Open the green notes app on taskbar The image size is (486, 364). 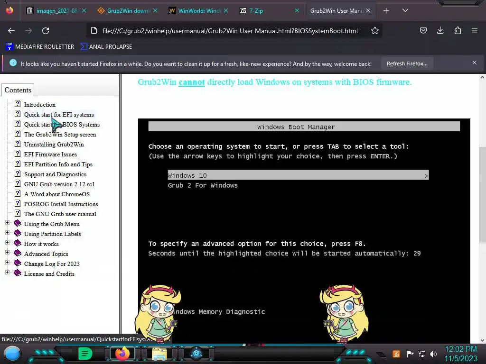tap(85, 354)
